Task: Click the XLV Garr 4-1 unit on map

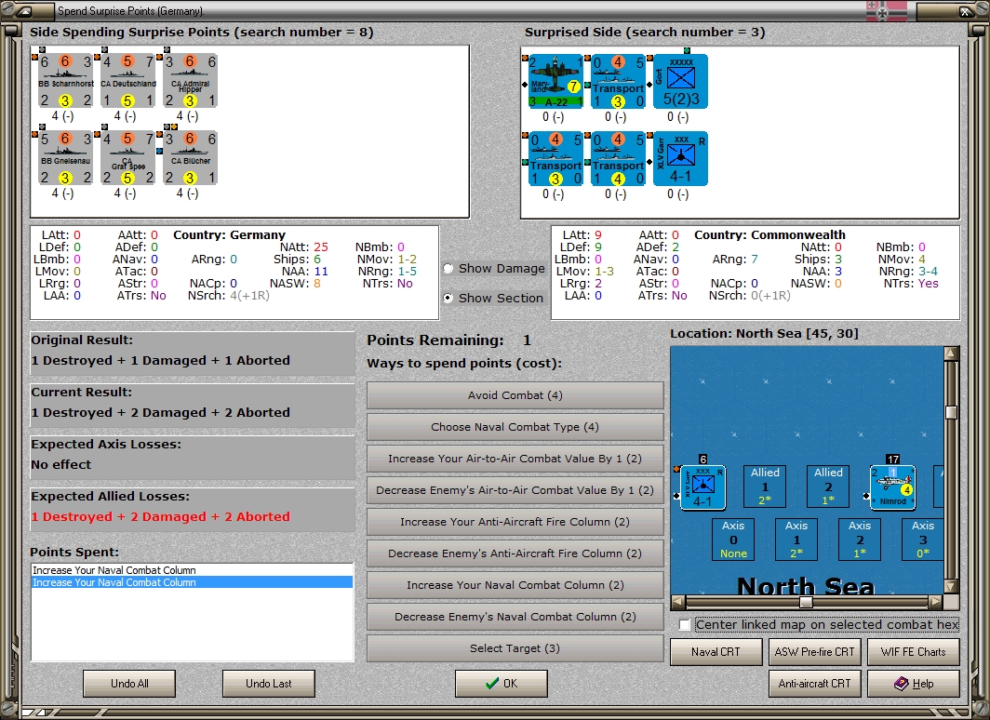Action: [702, 487]
